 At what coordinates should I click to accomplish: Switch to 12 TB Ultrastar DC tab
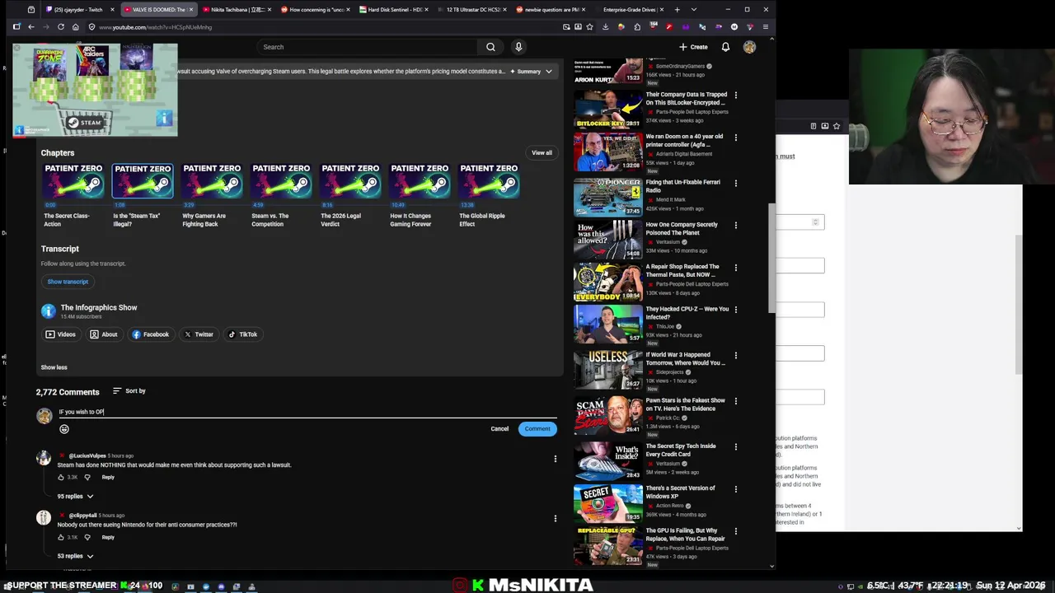471,10
